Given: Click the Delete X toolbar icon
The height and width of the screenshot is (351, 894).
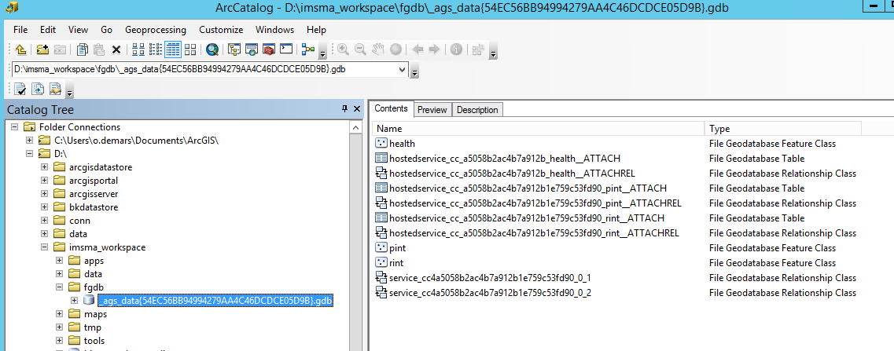Looking at the screenshot, I should [116, 49].
